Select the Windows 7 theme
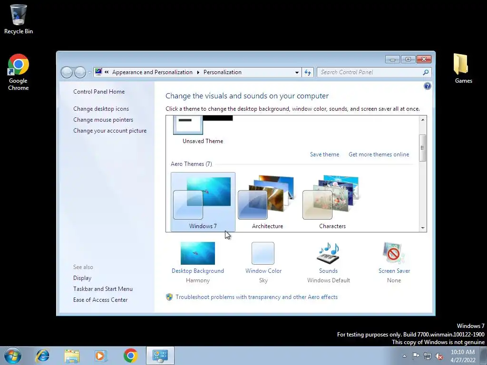 (203, 202)
